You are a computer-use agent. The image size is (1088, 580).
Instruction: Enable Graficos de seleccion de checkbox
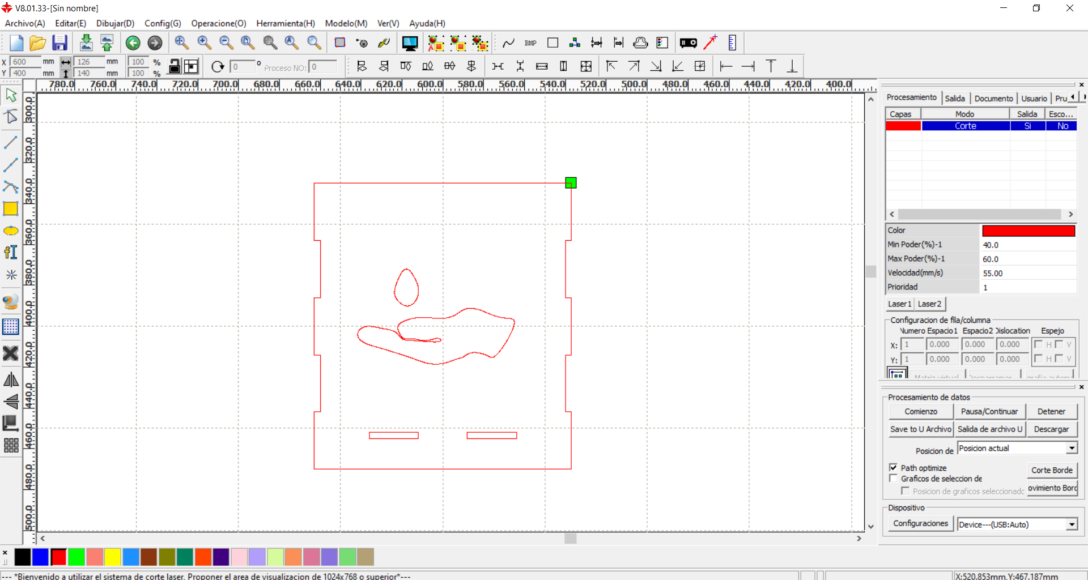point(894,479)
